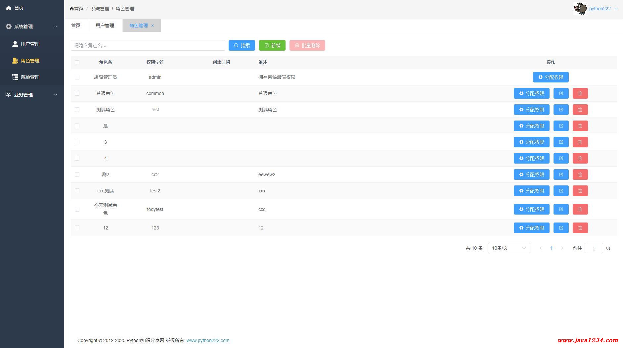Image resolution: width=623 pixels, height=348 pixels.
Task: Click the green 新增 button
Action: pyautogui.click(x=272, y=45)
